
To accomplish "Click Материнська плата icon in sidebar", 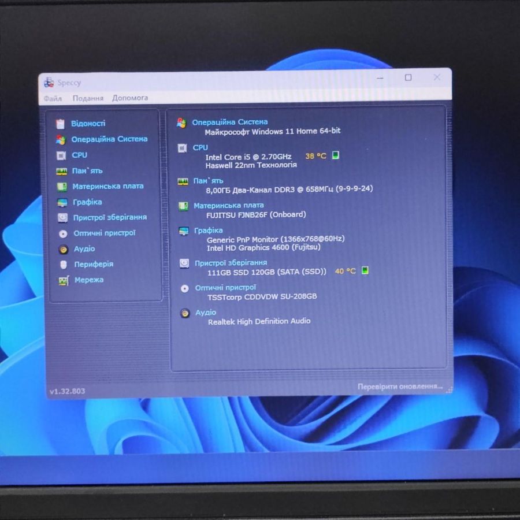I will pyautogui.click(x=62, y=187).
